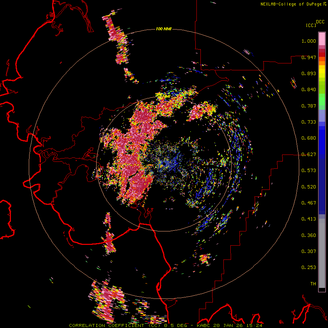Select the 0.413 legend value
The image size is (328, 328).
tap(309, 219)
